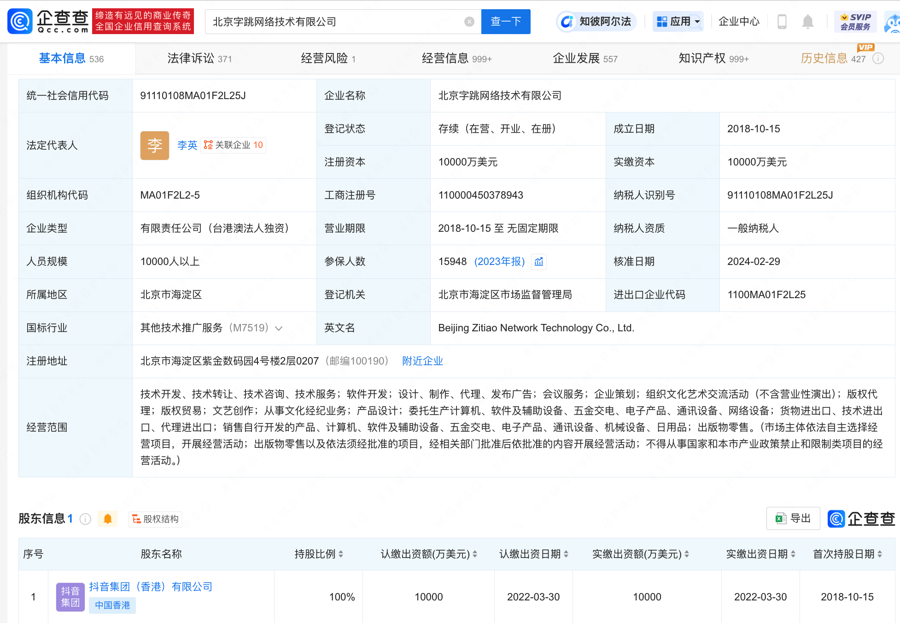The height and width of the screenshot is (623, 900).
Task: Open the notifications bell in the header
Action: pos(807,21)
